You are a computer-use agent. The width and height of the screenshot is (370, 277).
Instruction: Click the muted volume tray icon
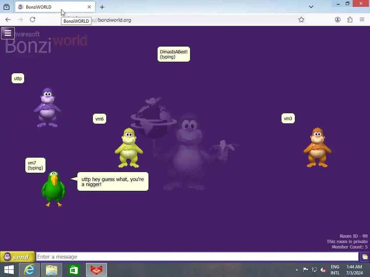coord(323,270)
